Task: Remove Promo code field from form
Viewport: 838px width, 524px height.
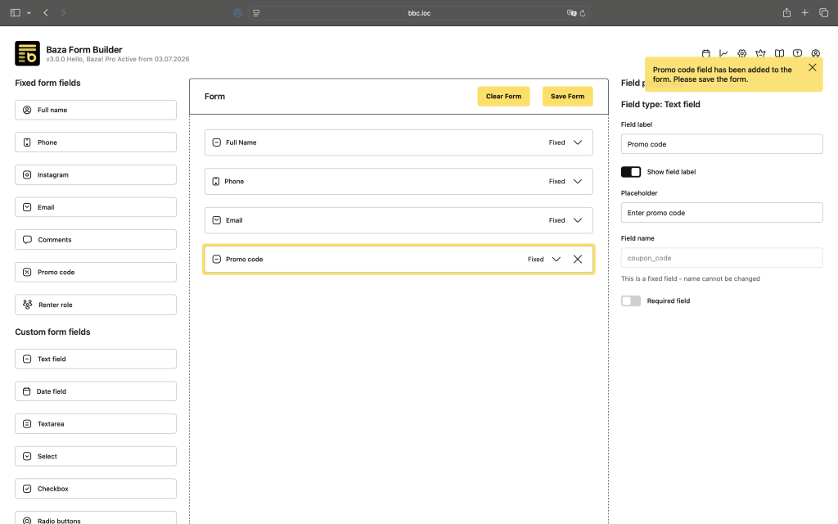Action: click(578, 260)
